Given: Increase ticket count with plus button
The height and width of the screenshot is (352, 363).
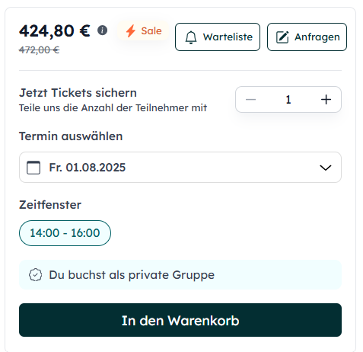Looking at the screenshot, I should pos(326,99).
